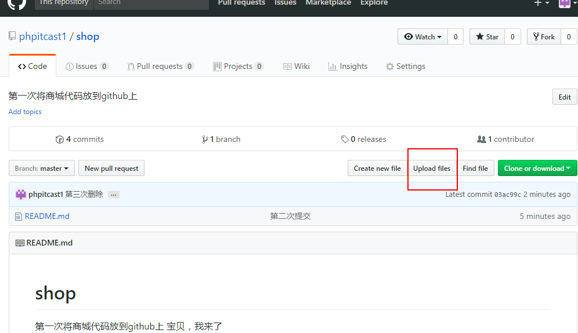This screenshot has width=578, height=333.
Task: Go to the Insights tab
Action: pos(348,67)
